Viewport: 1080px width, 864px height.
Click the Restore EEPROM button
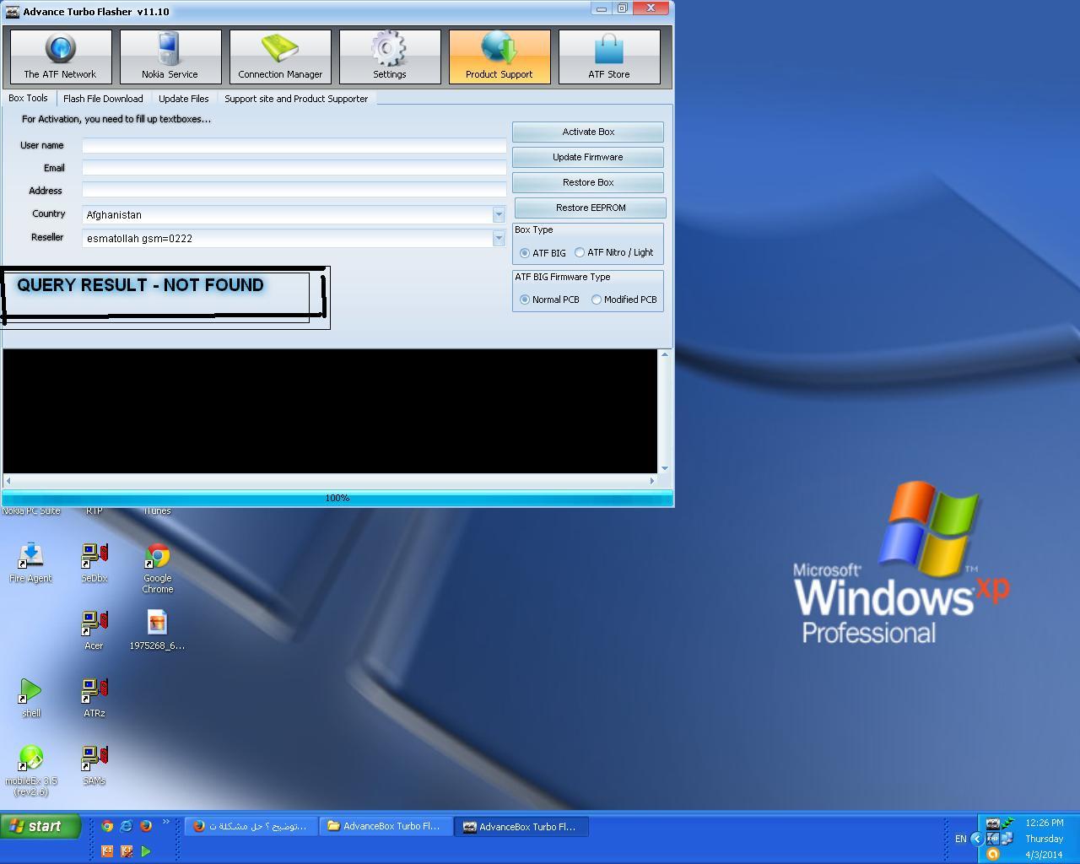pyautogui.click(x=591, y=208)
